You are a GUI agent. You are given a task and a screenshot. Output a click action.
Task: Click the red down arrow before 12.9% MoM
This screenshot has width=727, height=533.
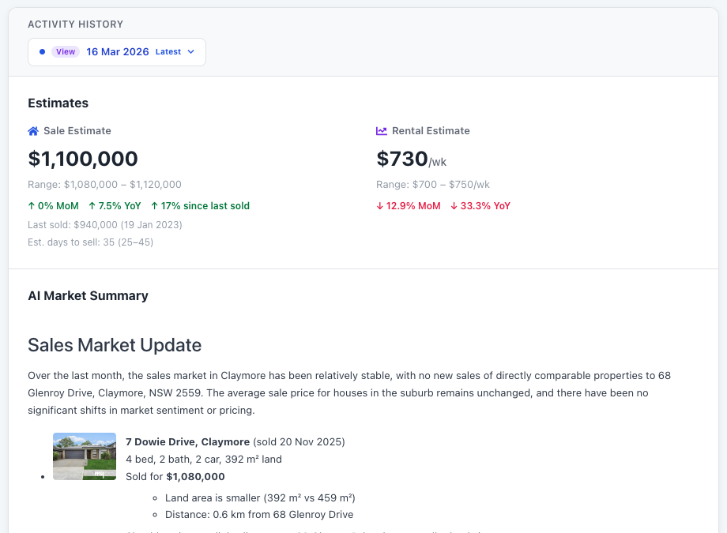[380, 206]
